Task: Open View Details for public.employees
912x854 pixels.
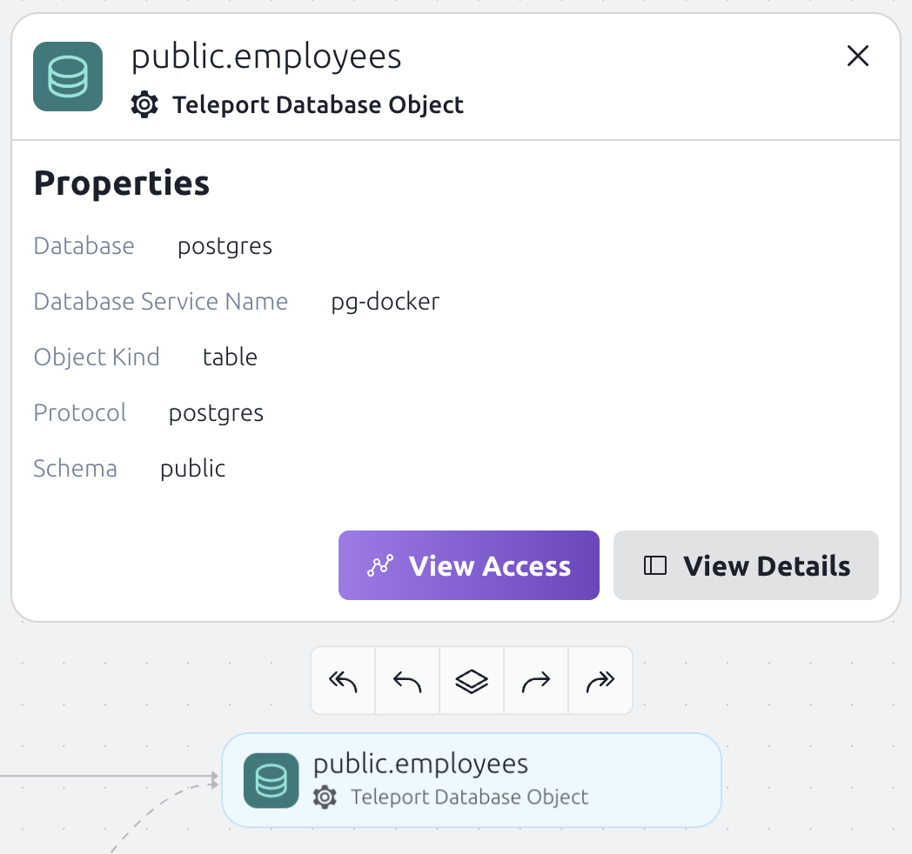Action: point(746,565)
